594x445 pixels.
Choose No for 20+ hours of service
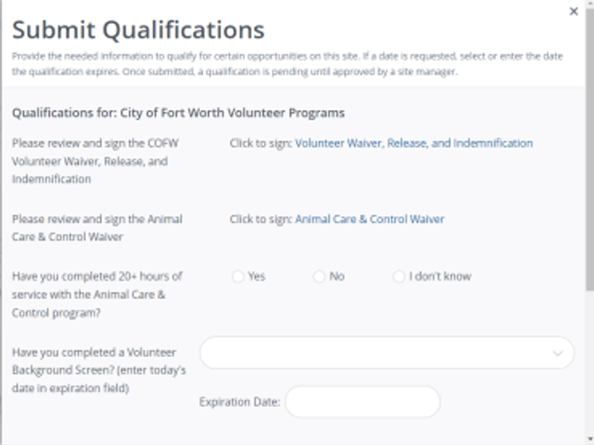319,277
